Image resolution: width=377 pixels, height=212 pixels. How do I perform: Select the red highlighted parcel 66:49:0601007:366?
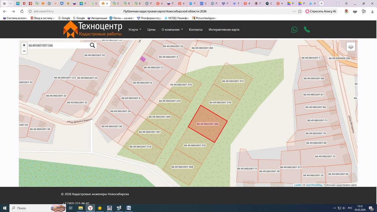(208, 124)
